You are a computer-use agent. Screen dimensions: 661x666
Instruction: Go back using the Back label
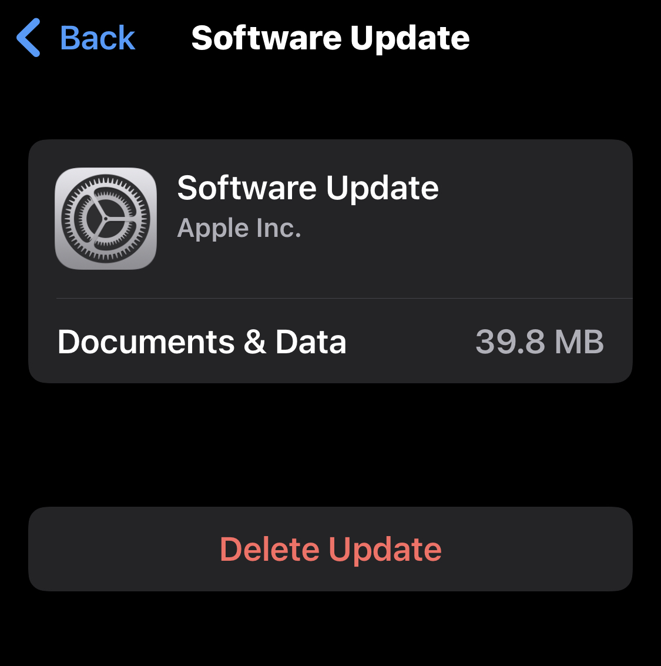tap(97, 38)
